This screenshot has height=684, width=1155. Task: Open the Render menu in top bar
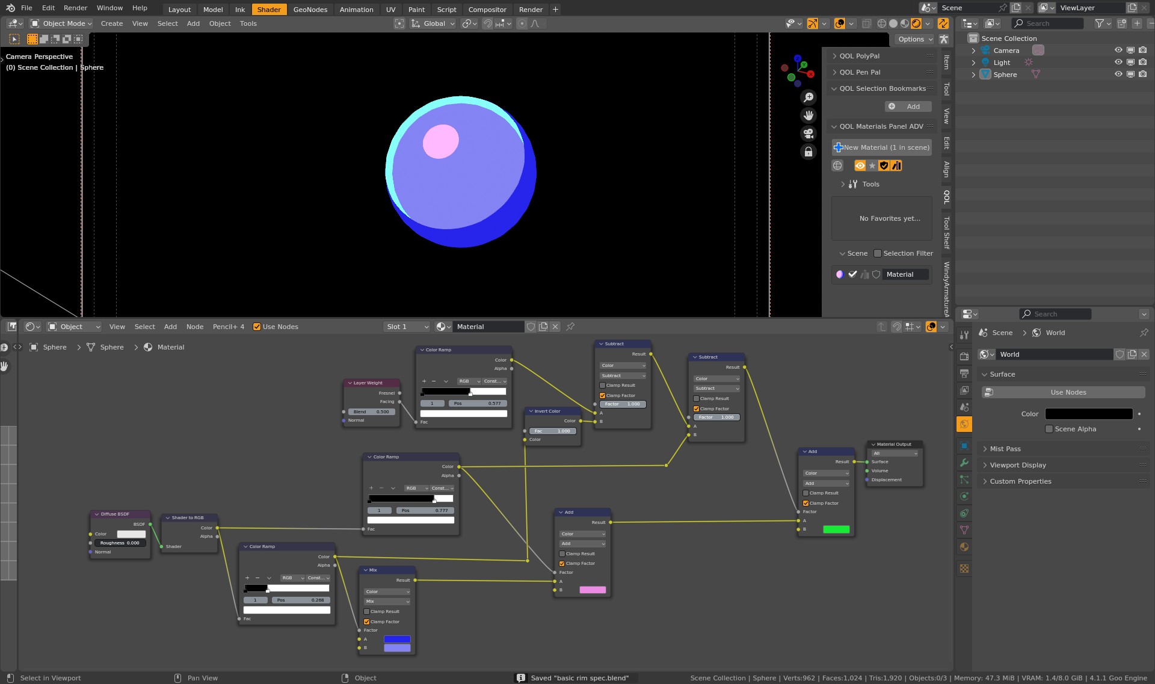(75, 8)
